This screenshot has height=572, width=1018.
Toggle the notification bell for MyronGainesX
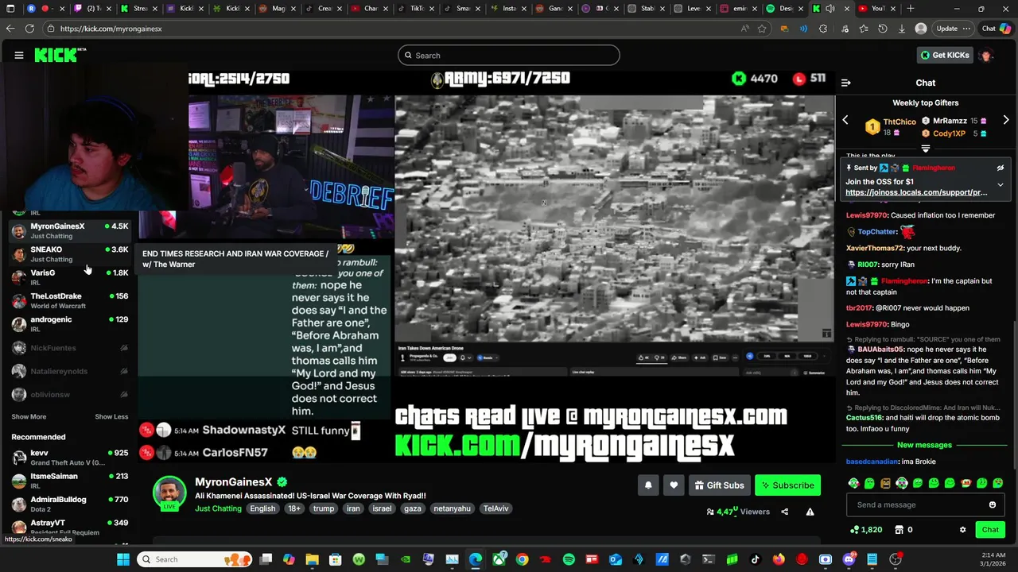point(648,485)
